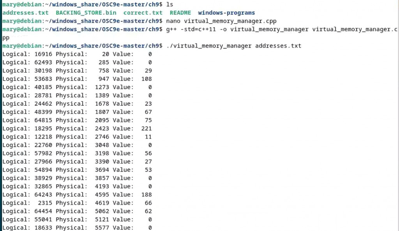This screenshot has width=399, height=231.
Task: Click the output line for Logical 24462
Action: pos(77,104)
